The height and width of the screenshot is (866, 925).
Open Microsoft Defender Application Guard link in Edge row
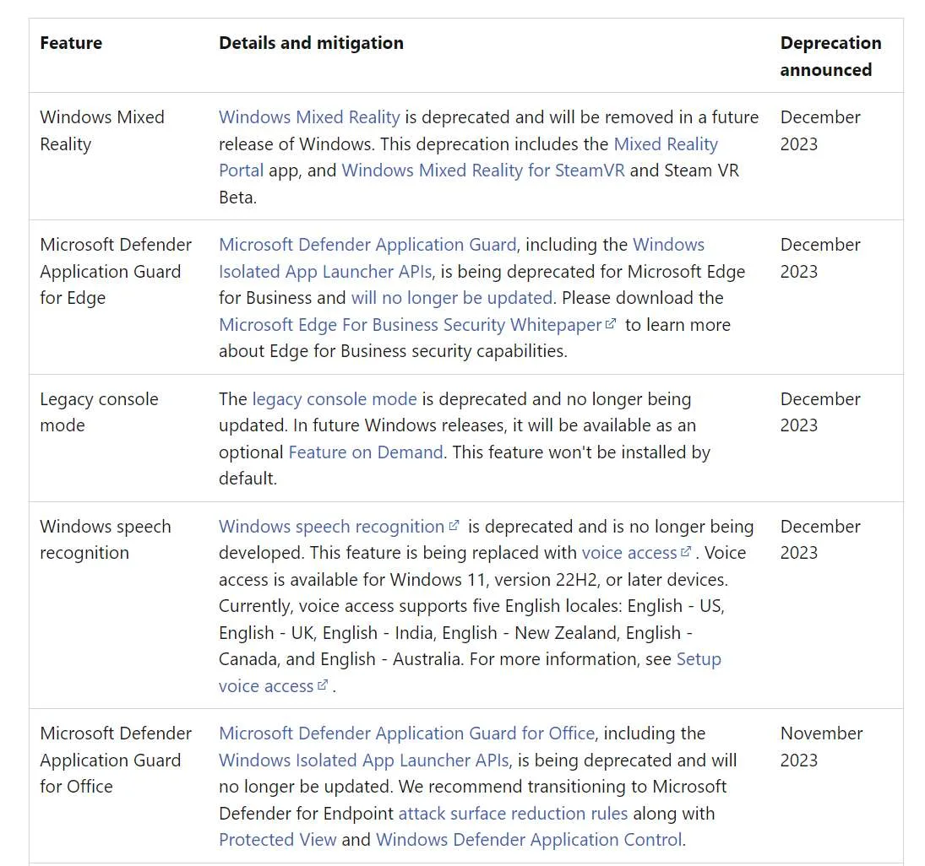click(367, 245)
